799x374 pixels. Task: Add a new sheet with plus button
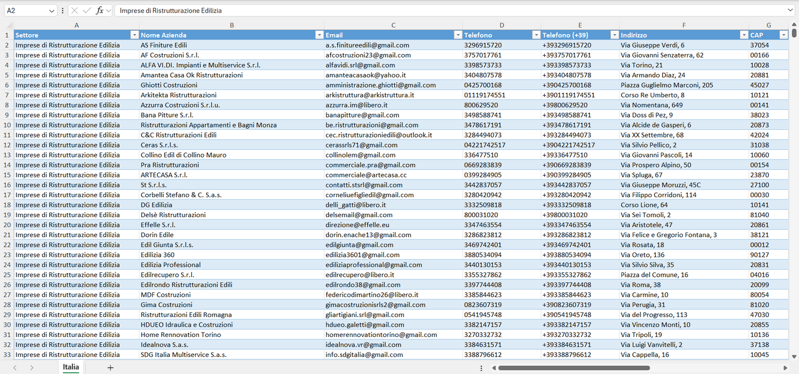click(x=111, y=367)
